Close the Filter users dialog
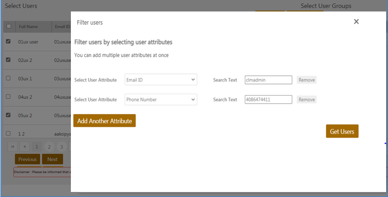The image size is (388, 197). (x=356, y=22)
